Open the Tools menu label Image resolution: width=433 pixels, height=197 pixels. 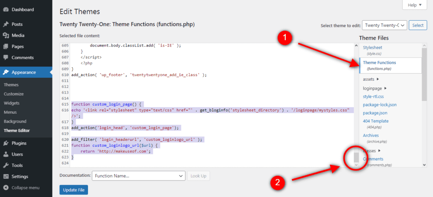(17, 166)
